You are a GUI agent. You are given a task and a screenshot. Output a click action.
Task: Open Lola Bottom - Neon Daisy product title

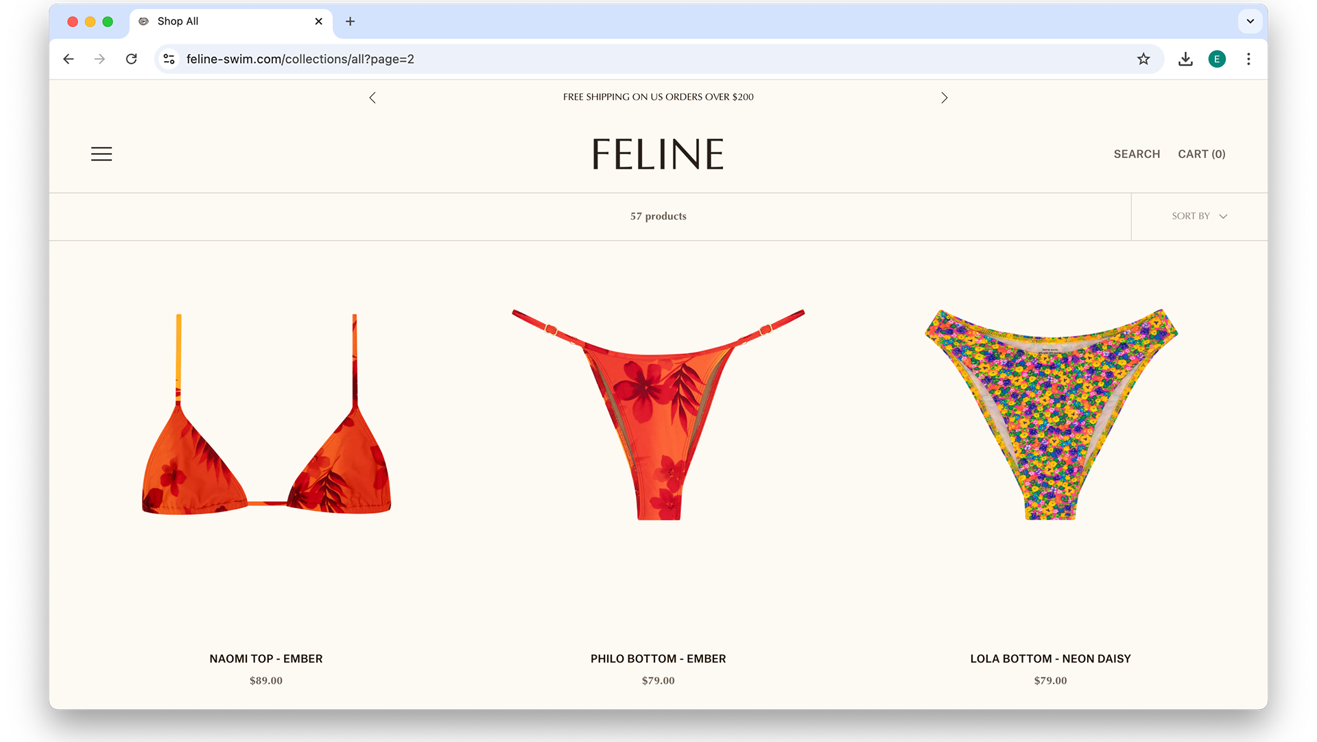click(1051, 658)
